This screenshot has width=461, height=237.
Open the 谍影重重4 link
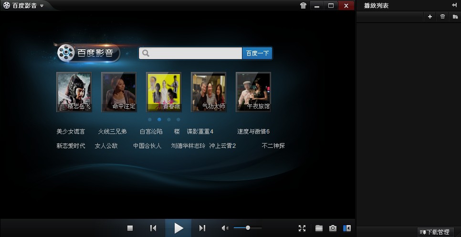(200, 132)
